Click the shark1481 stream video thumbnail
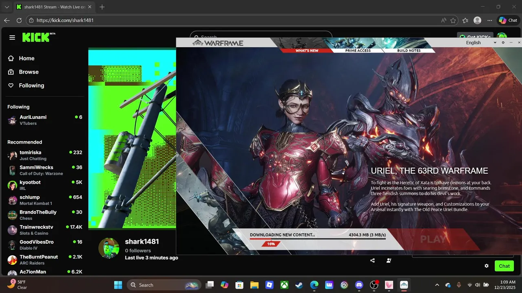The height and width of the screenshot is (293, 522). click(x=132, y=138)
